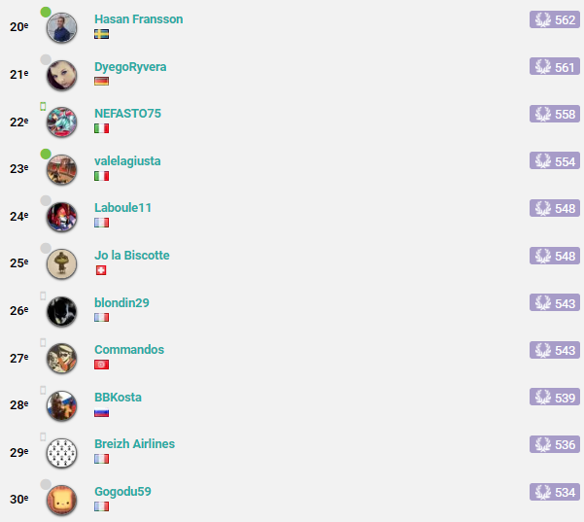Click the Swedish flag under Hasan Fransson
This screenshot has width=584, height=522.
click(101, 34)
